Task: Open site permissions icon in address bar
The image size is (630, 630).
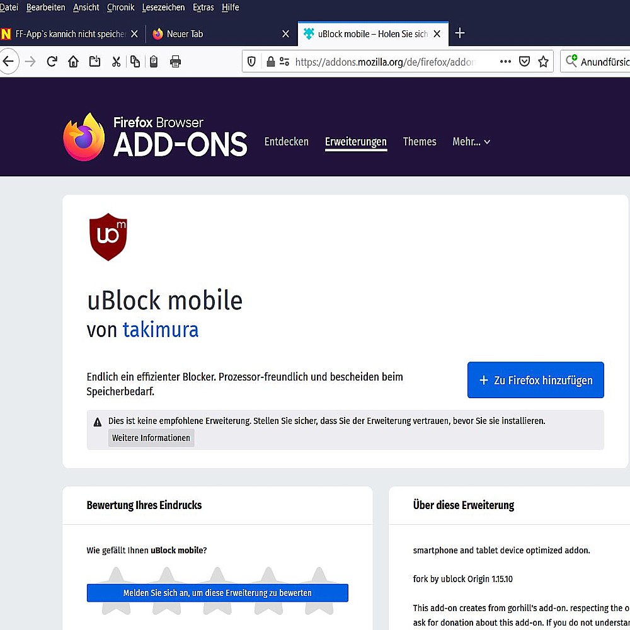Action: (x=285, y=62)
